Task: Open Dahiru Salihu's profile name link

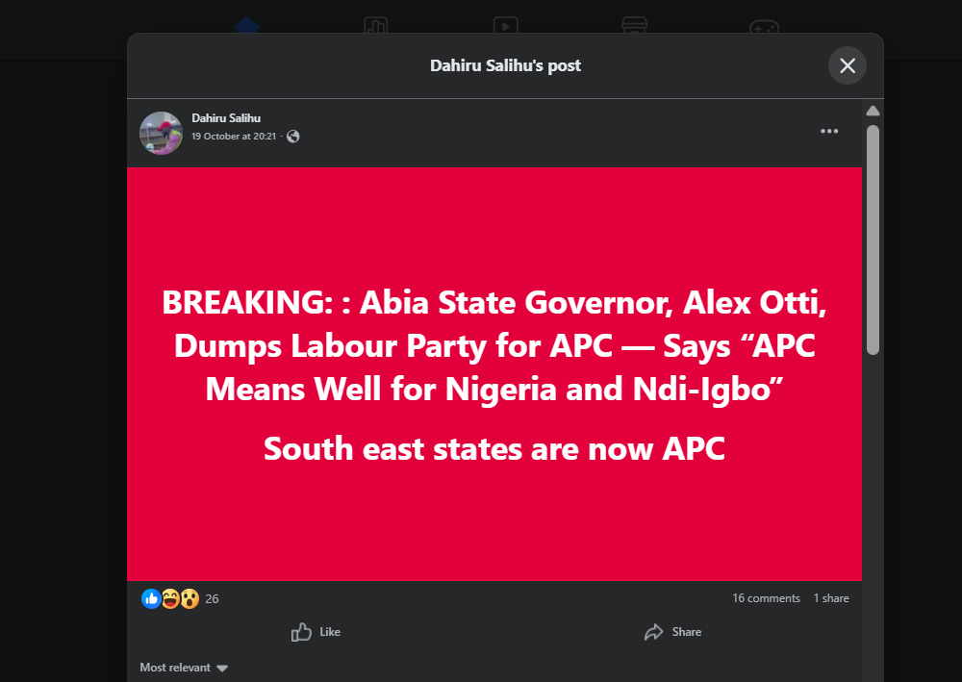Action: (x=226, y=118)
